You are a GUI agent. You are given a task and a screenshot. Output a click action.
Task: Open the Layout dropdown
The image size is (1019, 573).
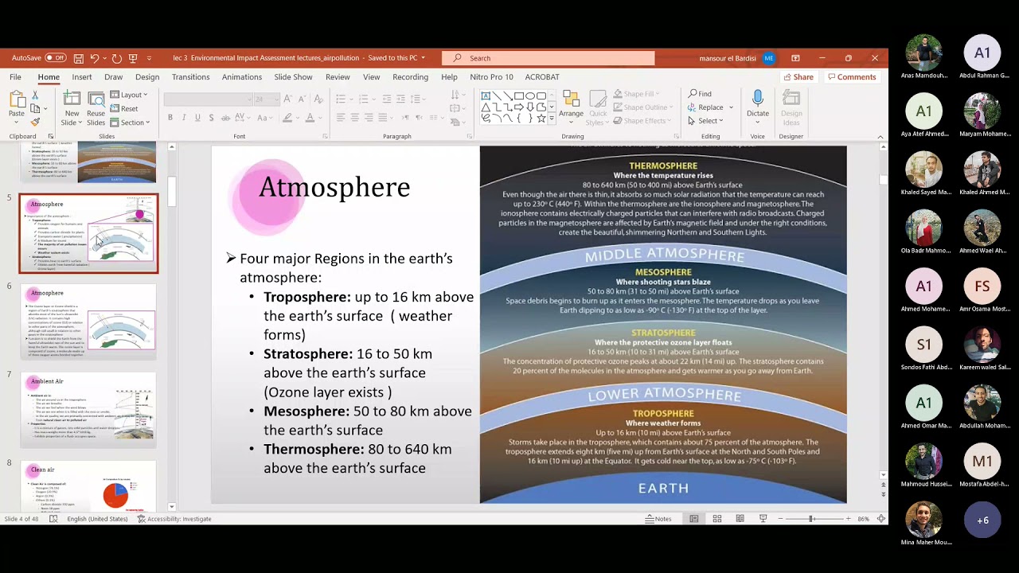point(129,95)
